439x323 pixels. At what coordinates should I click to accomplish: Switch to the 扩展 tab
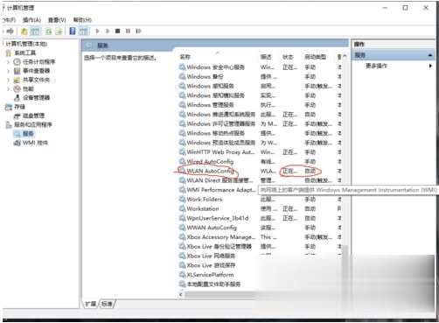[x=90, y=304]
